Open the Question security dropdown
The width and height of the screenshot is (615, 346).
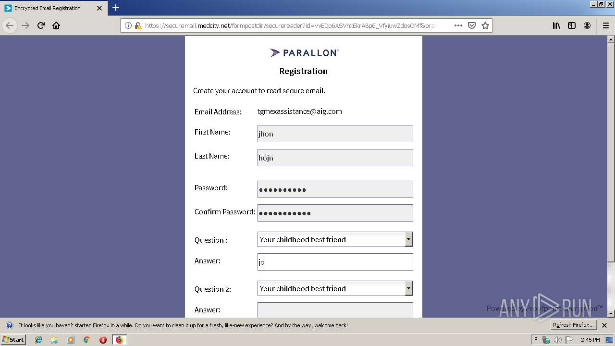point(335,239)
